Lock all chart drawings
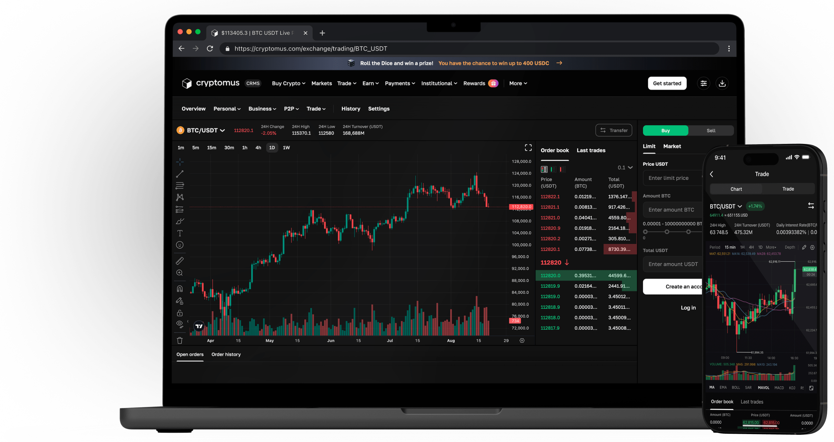Viewport: 834px width, 442px height. pos(179,313)
